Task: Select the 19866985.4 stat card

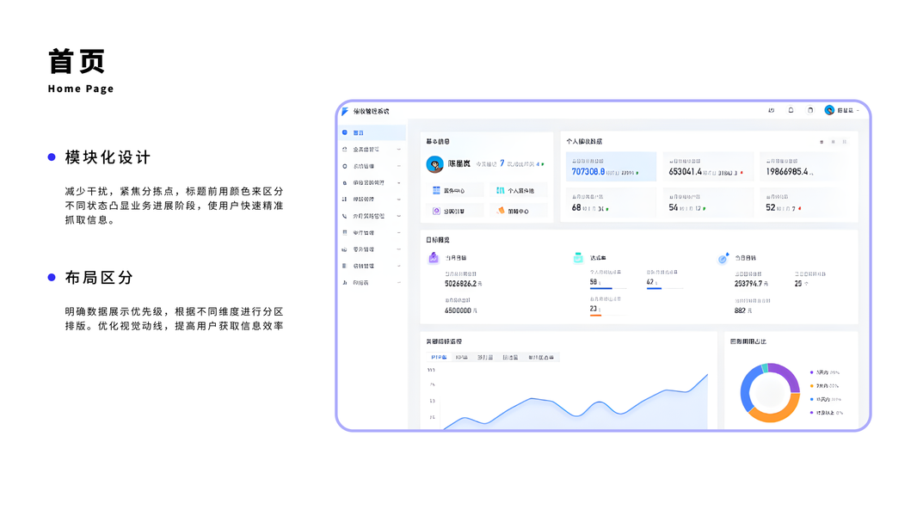Action: coord(804,167)
